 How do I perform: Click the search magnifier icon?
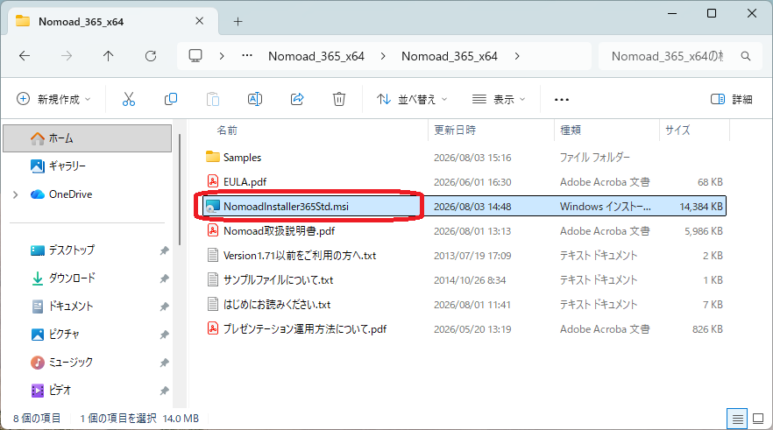[746, 56]
